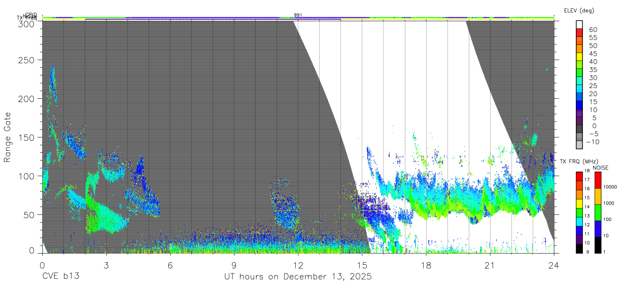
Task: Pick the blue block of NOISE scale
Action: pos(598,229)
